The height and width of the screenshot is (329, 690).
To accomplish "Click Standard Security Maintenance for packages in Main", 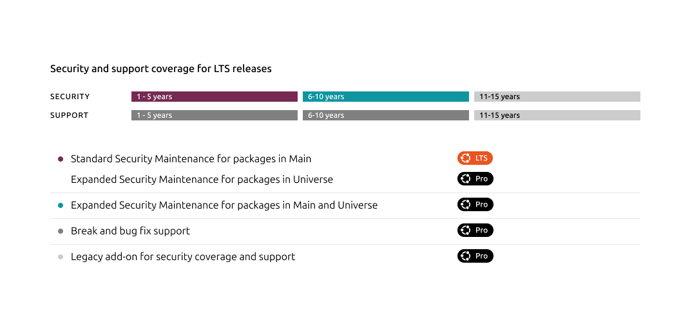I will tap(191, 159).
